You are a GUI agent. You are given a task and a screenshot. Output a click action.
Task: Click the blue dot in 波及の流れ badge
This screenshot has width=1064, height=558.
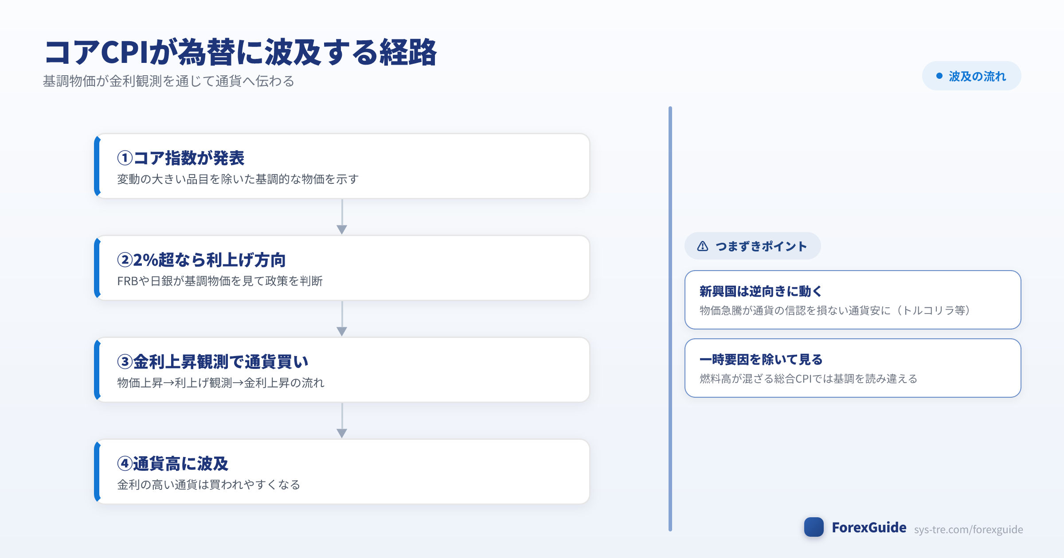click(939, 76)
